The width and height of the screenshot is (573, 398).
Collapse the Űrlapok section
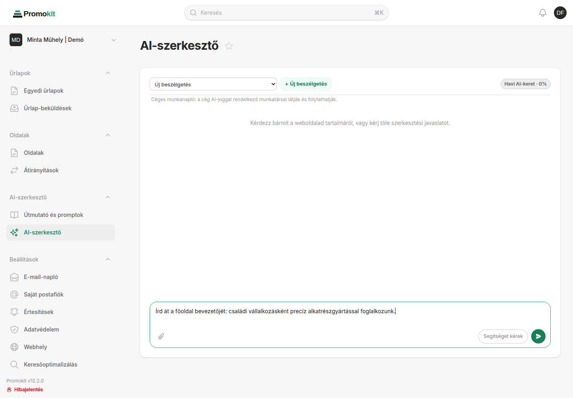pyautogui.click(x=108, y=73)
